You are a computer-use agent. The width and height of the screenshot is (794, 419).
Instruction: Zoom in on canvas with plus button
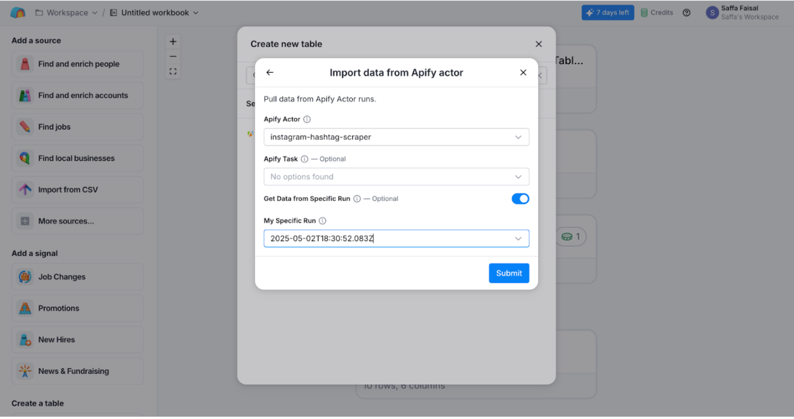tap(173, 41)
